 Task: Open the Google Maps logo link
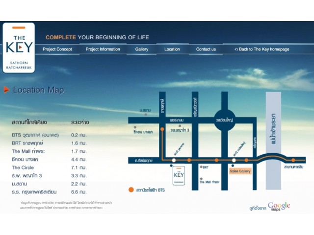(279, 206)
